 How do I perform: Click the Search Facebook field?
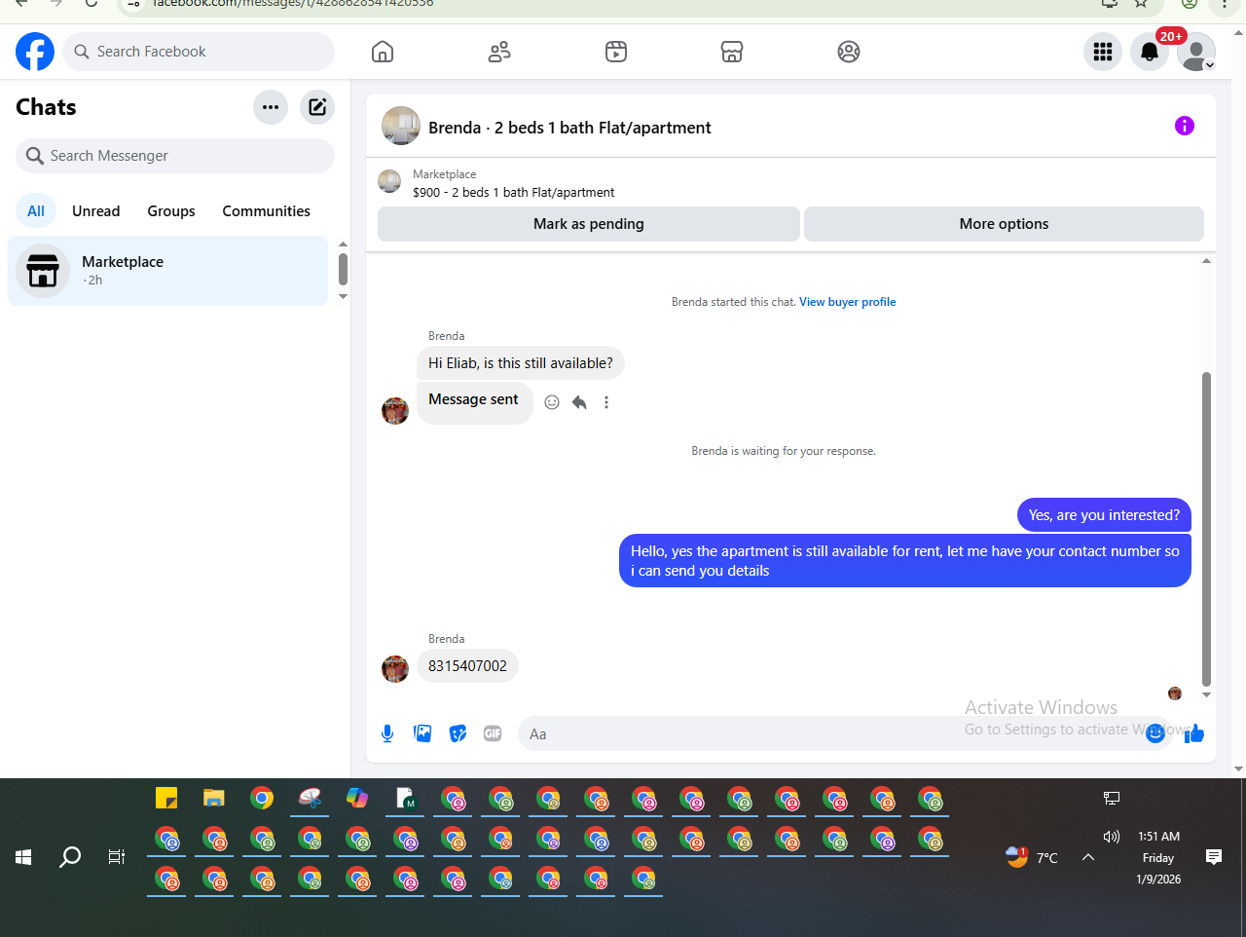click(199, 52)
